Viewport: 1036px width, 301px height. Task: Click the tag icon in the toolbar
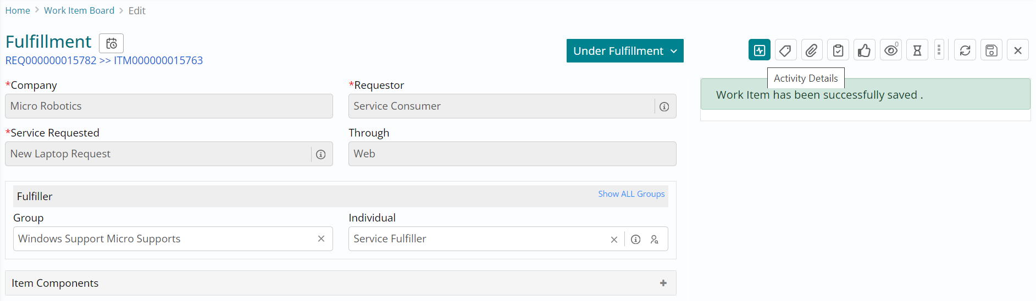pyautogui.click(x=785, y=50)
